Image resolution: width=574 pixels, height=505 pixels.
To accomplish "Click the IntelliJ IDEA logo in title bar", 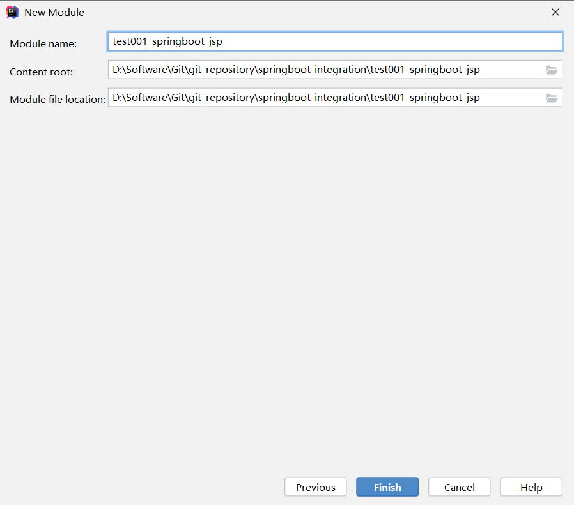I will [x=12, y=12].
